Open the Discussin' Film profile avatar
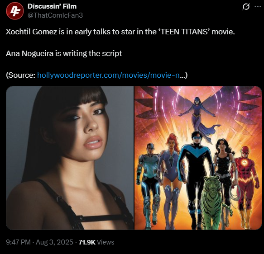This screenshot has height=254, width=264. coord(14,11)
